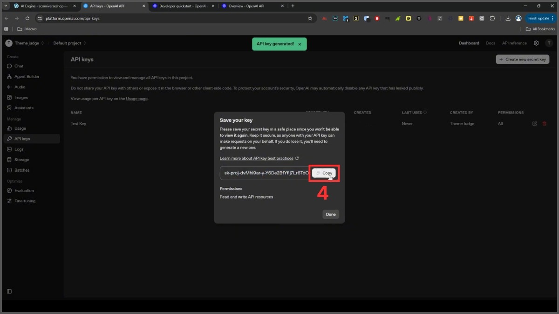Viewport: 559px width, 314px height.
Task: Open Fine-tuning in sidebar
Action: pyautogui.click(x=25, y=201)
